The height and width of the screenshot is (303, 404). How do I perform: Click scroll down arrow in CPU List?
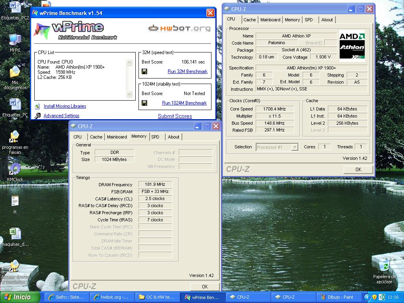tap(129, 94)
